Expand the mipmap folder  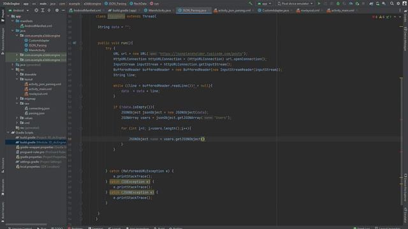(17, 99)
